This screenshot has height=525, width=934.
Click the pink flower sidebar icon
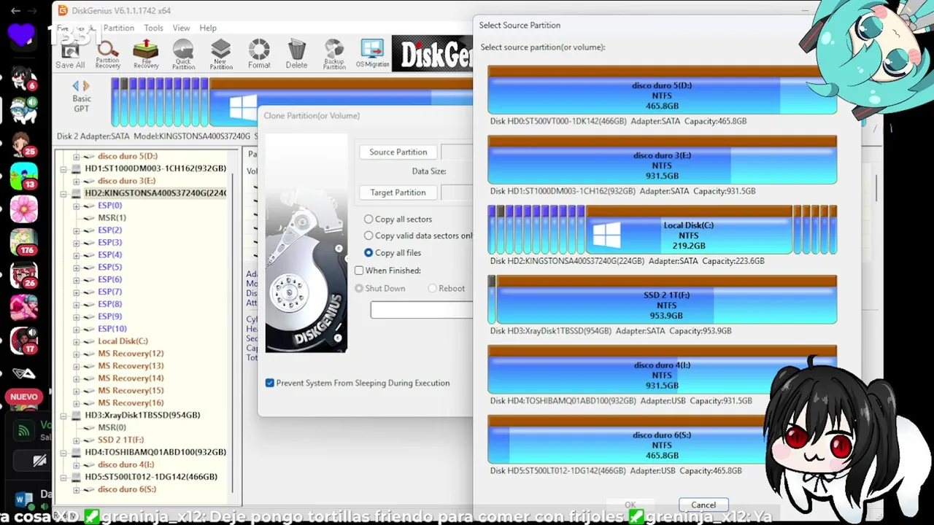tap(23, 209)
